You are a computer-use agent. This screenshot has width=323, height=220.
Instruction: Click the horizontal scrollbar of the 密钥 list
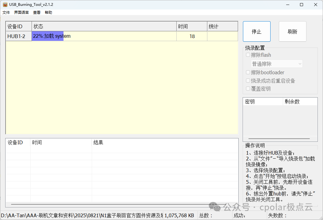tap(279, 139)
